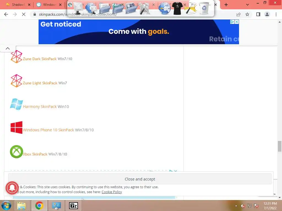
Task: Open the hammer settings dock icon
Action: click(x=191, y=8)
